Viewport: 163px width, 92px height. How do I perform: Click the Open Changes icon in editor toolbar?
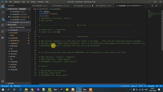pos(152,6)
